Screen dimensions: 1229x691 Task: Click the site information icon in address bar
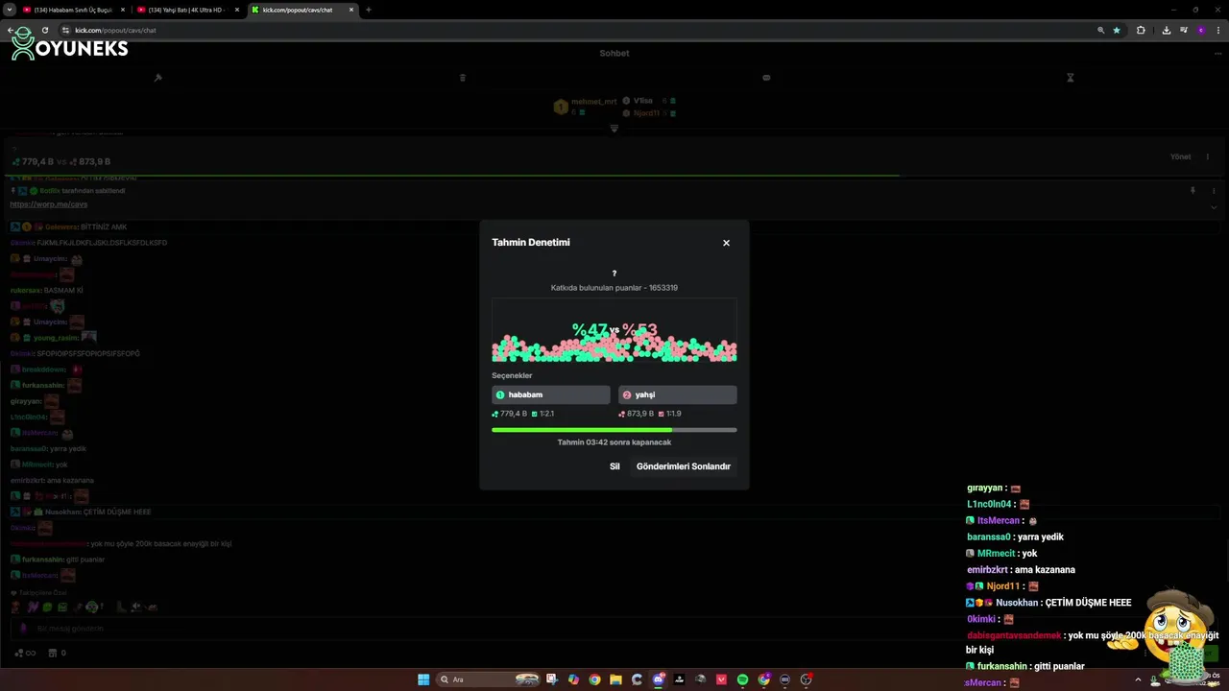[x=65, y=30]
